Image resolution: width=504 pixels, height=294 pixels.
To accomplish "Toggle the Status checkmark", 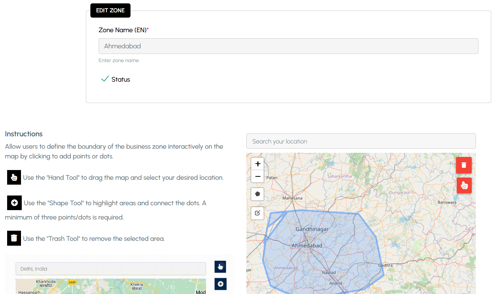I will [105, 79].
